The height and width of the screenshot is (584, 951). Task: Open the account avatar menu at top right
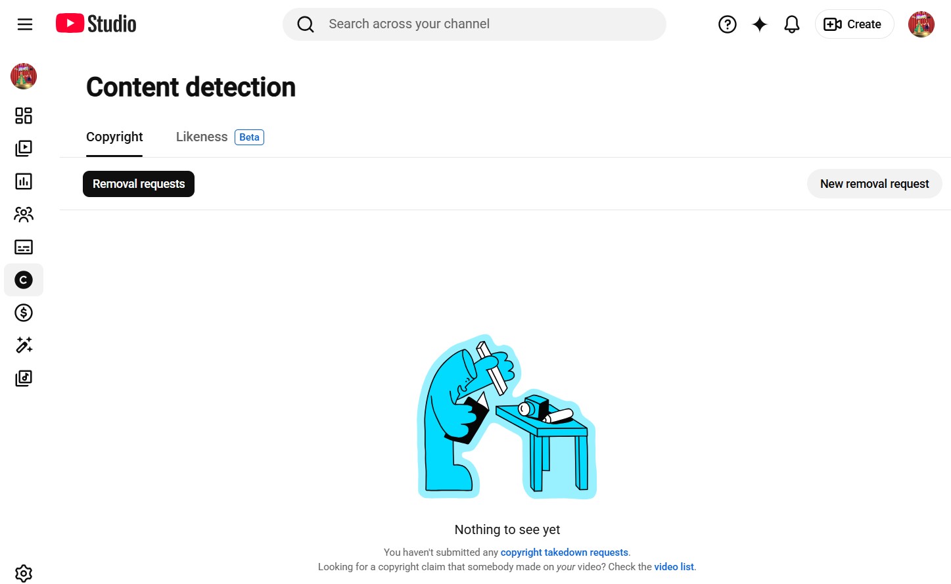921,24
